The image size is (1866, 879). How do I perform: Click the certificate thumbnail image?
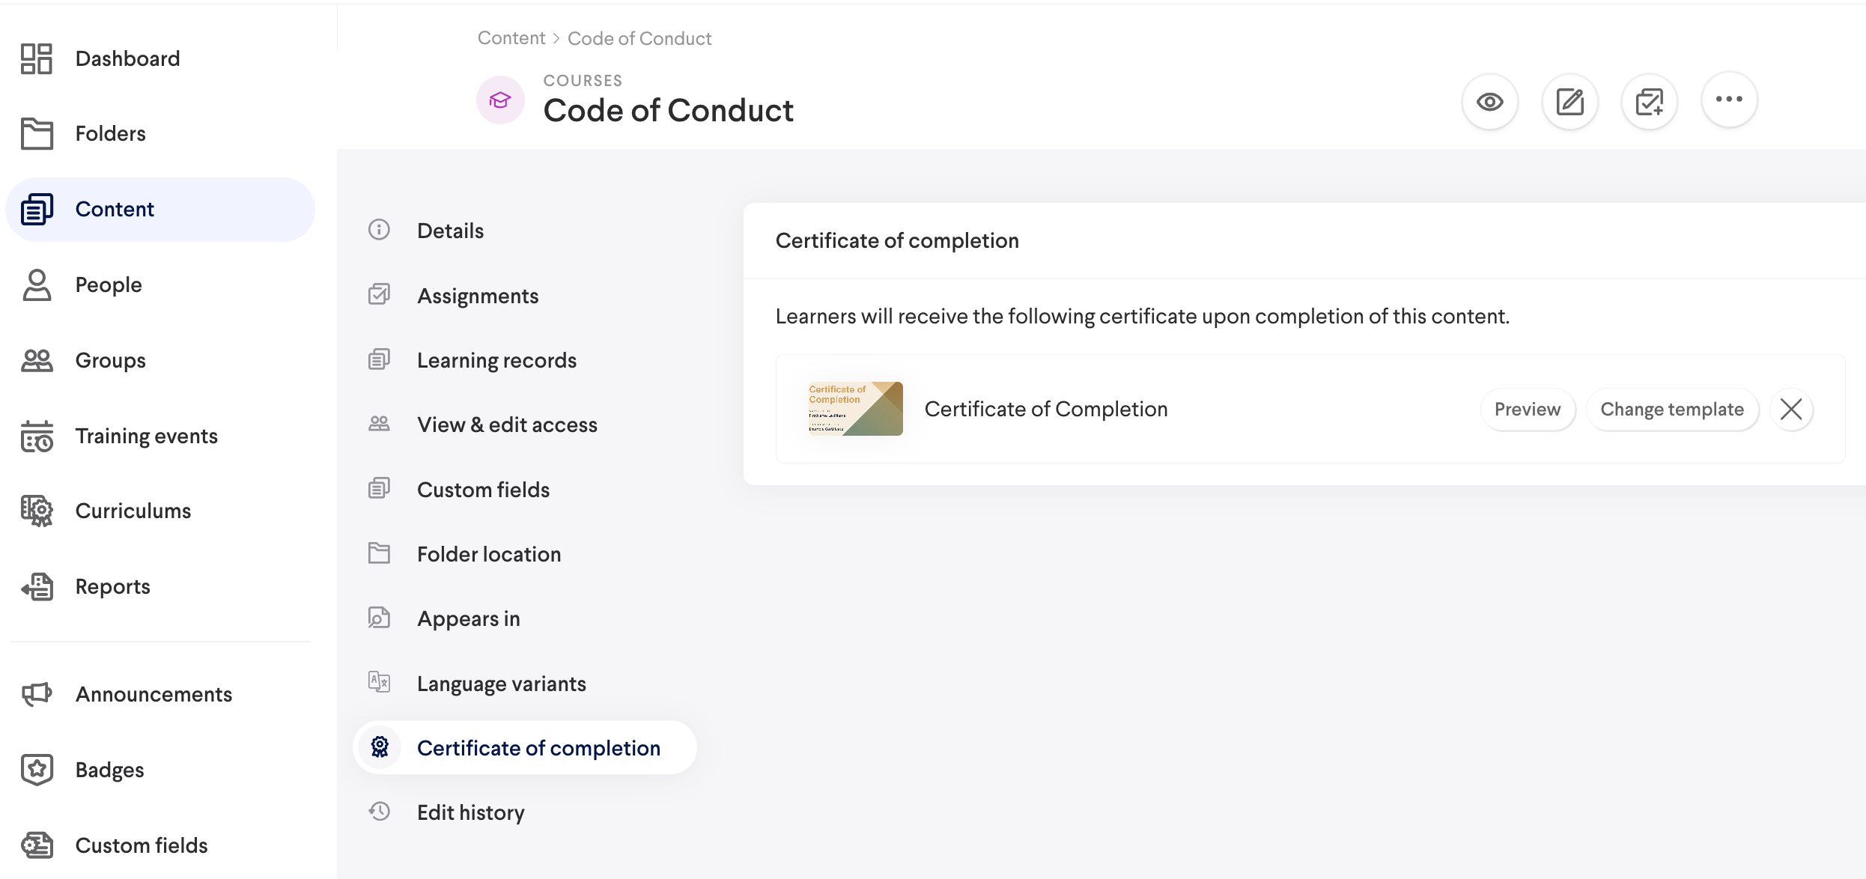(x=855, y=409)
